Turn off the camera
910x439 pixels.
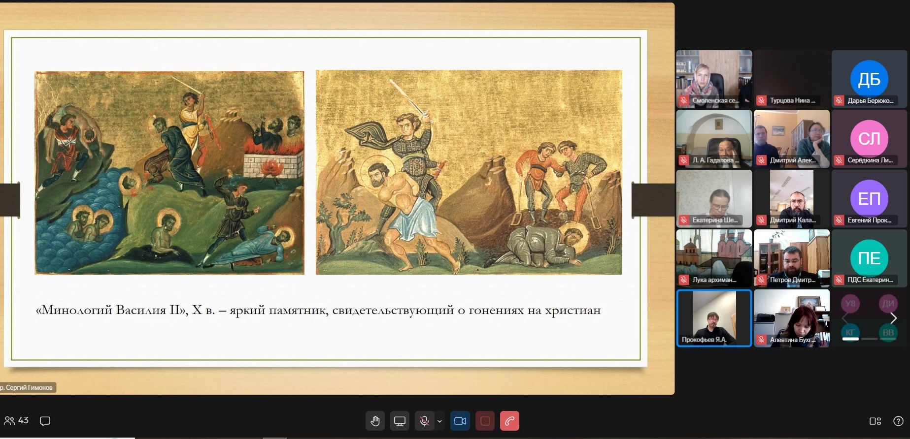click(460, 421)
